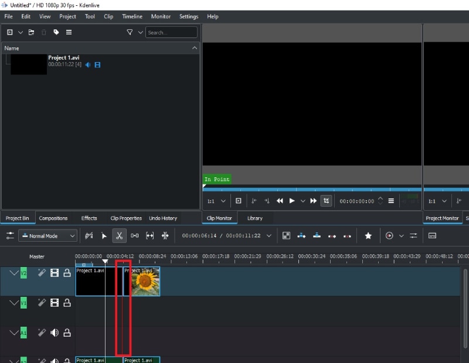Click the Create Folder icon
This screenshot has height=363, width=469.
[32, 32]
